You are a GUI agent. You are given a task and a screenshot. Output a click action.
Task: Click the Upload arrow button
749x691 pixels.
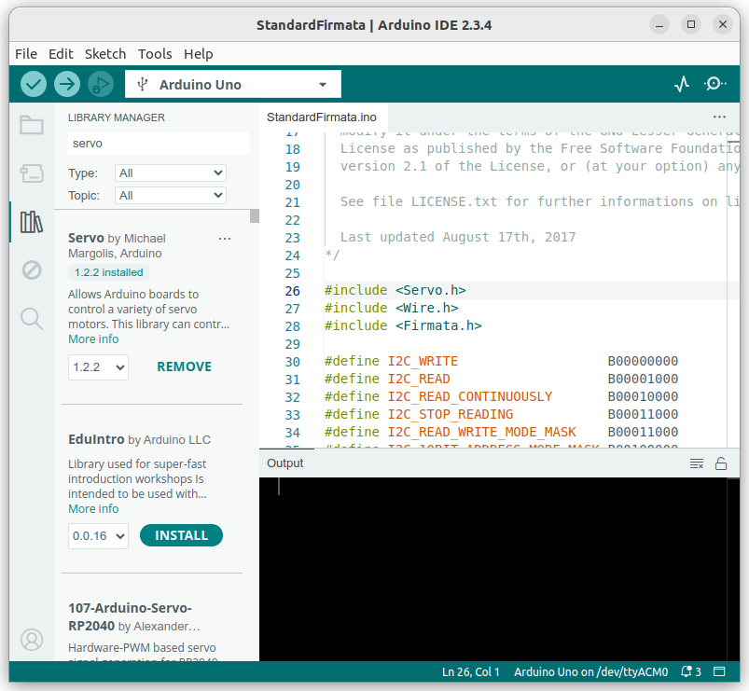(x=67, y=84)
